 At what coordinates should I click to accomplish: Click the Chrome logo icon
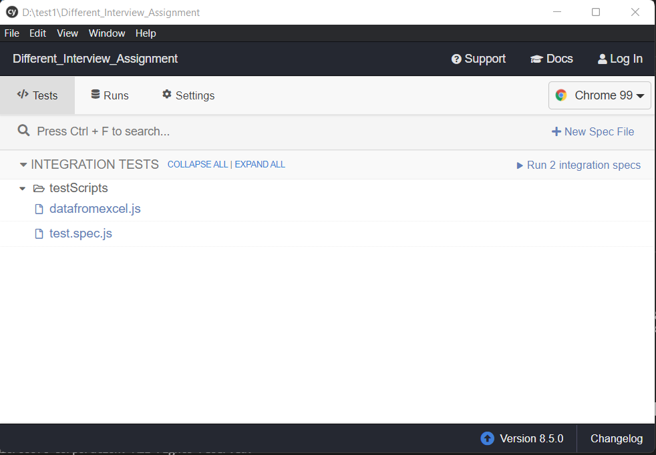click(561, 95)
